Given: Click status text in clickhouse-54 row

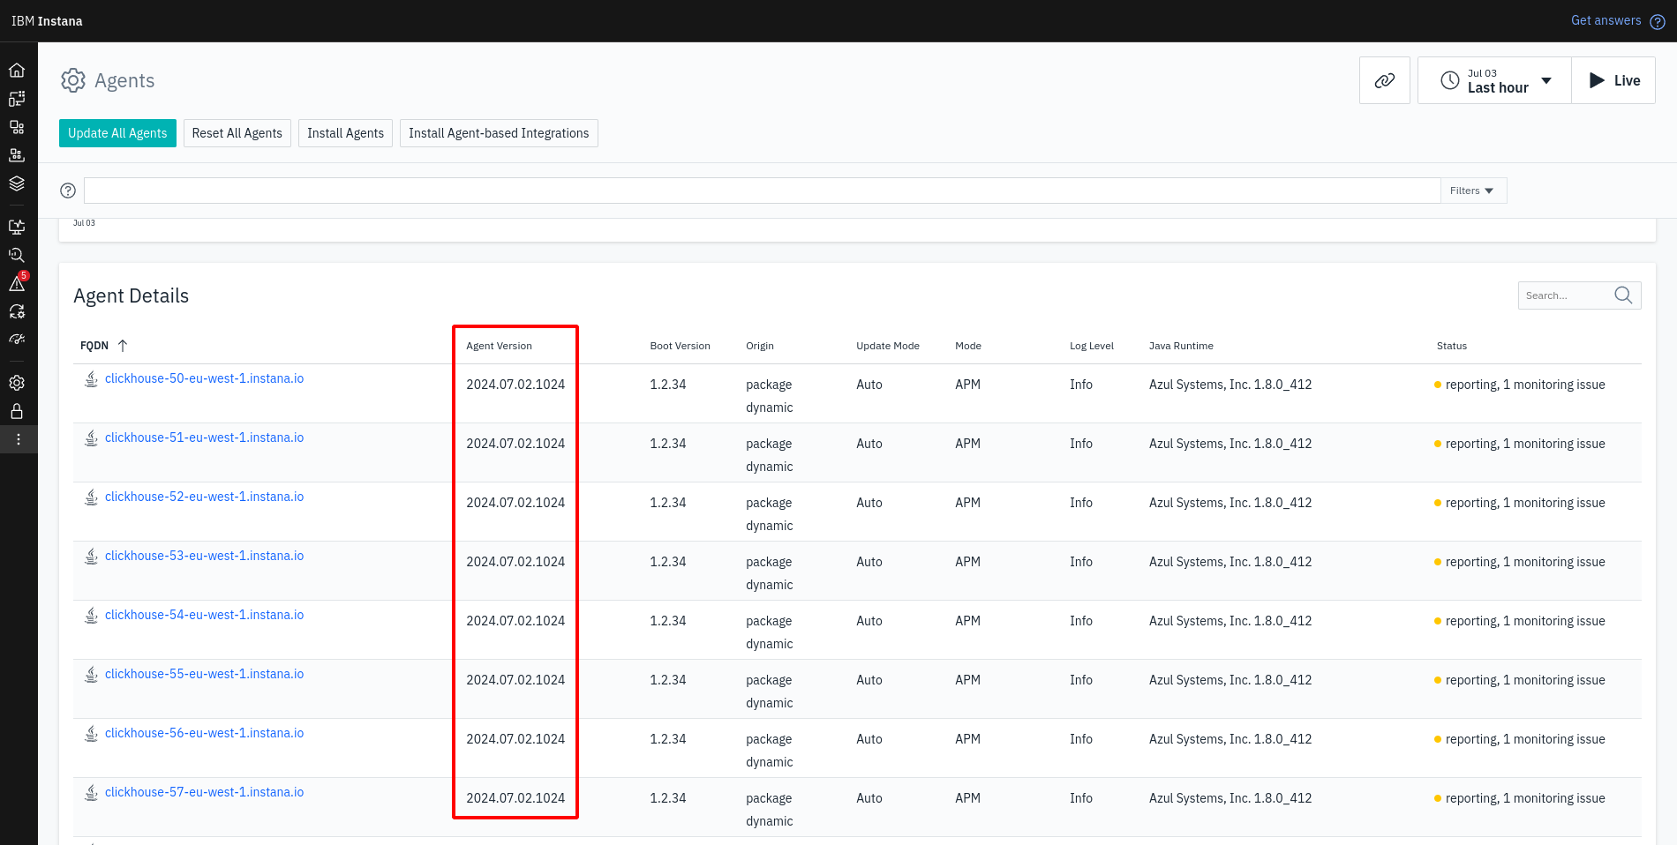Looking at the screenshot, I should pos(1525,621).
